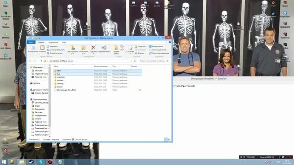Click the Explorer address bar path
Viewport: 294px width, 165px height.
[x=61, y=61]
